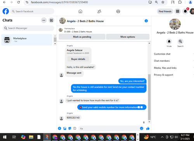Open the volume speaker tray icon
The image size is (194, 141).
[176, 137]
